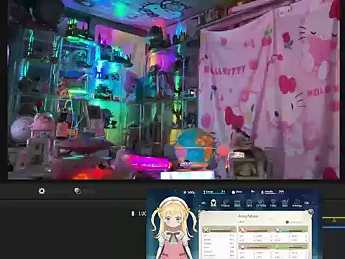Click the info icon in character panel
The height and width of the screenshot is (259, 345).
(287, 222)
